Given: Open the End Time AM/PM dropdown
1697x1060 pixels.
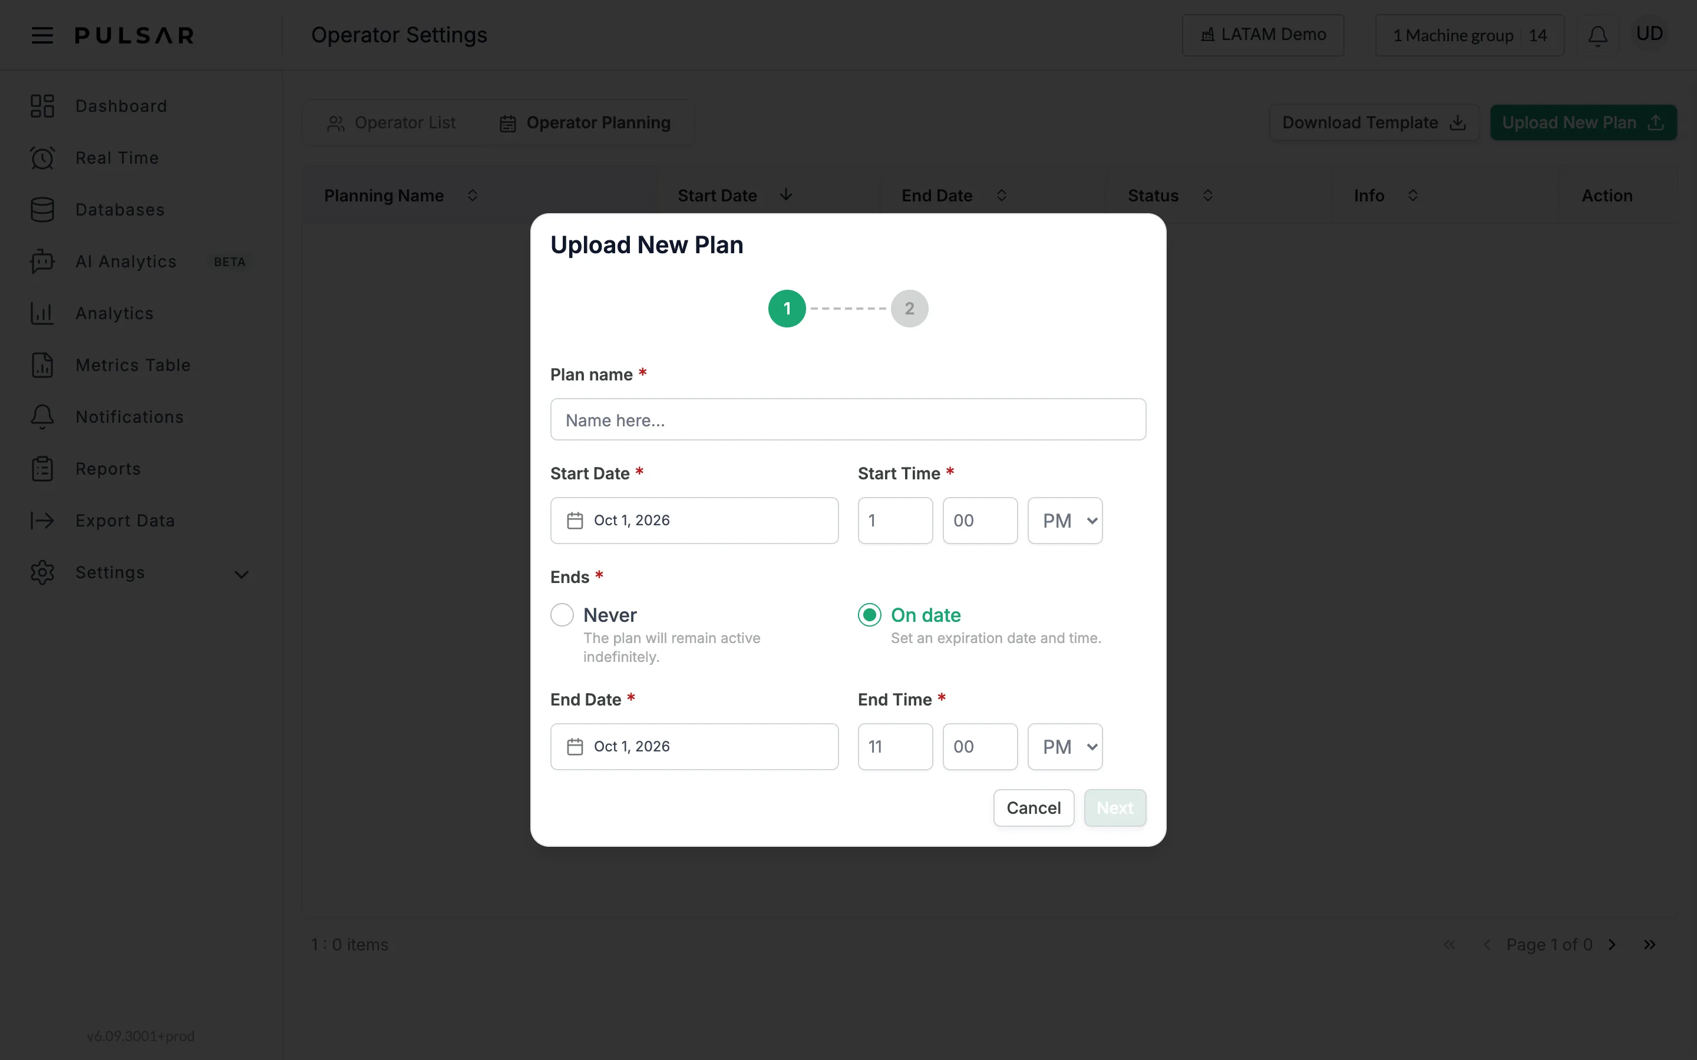Looking at the screenshot, I should coord(1065,747).
